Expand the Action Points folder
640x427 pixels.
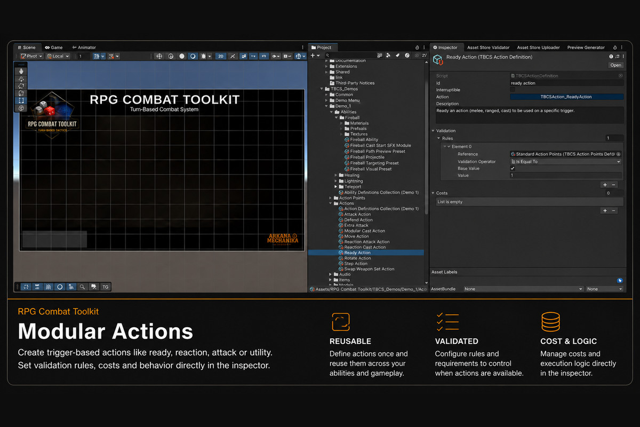(x=331, y=198)
